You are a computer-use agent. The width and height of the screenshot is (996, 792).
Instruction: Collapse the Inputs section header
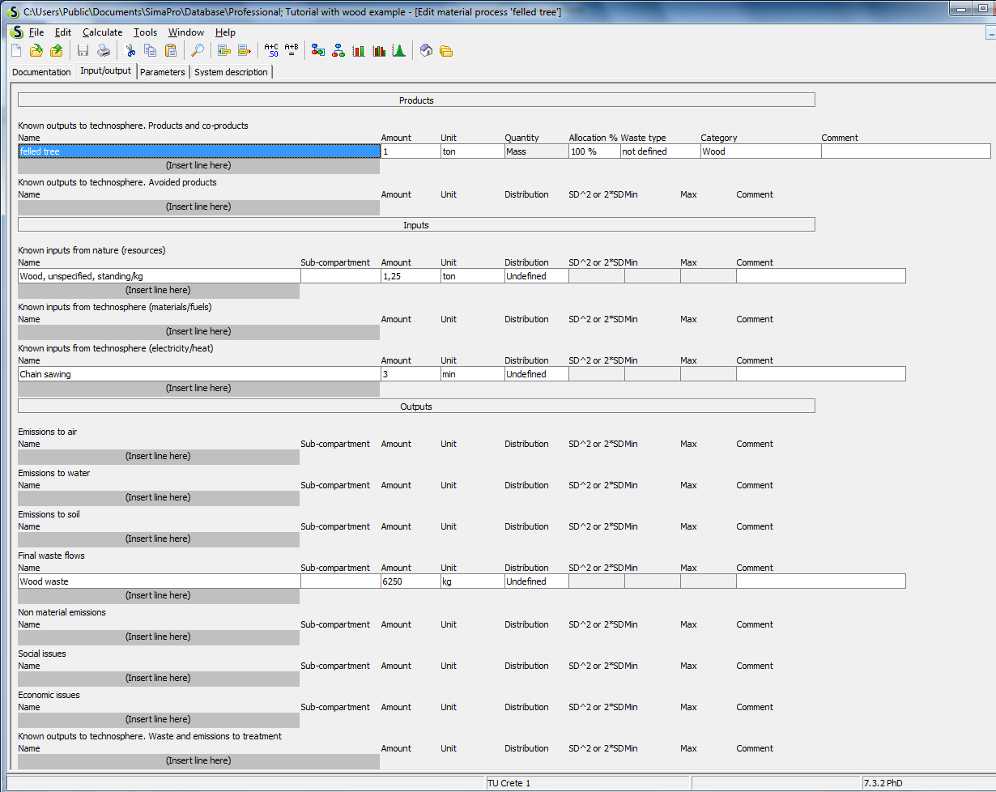pos(416,225)
